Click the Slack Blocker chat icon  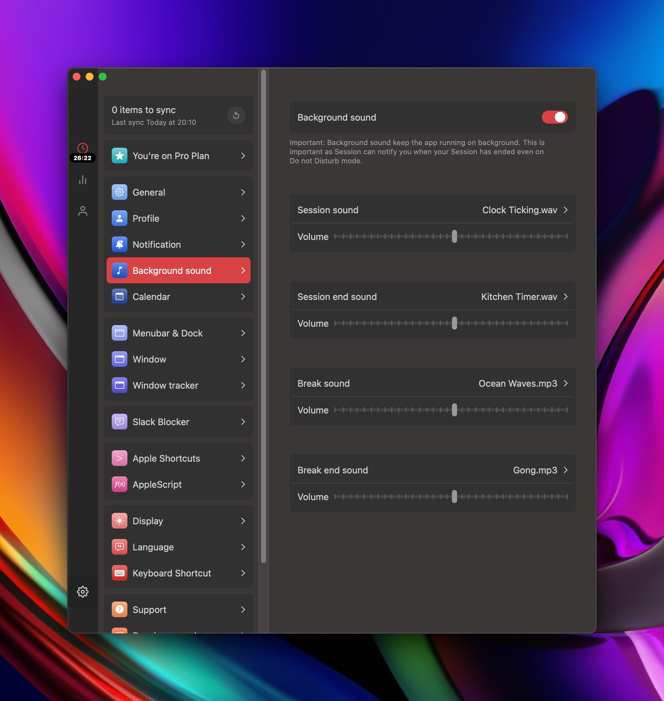coord(120,422)
